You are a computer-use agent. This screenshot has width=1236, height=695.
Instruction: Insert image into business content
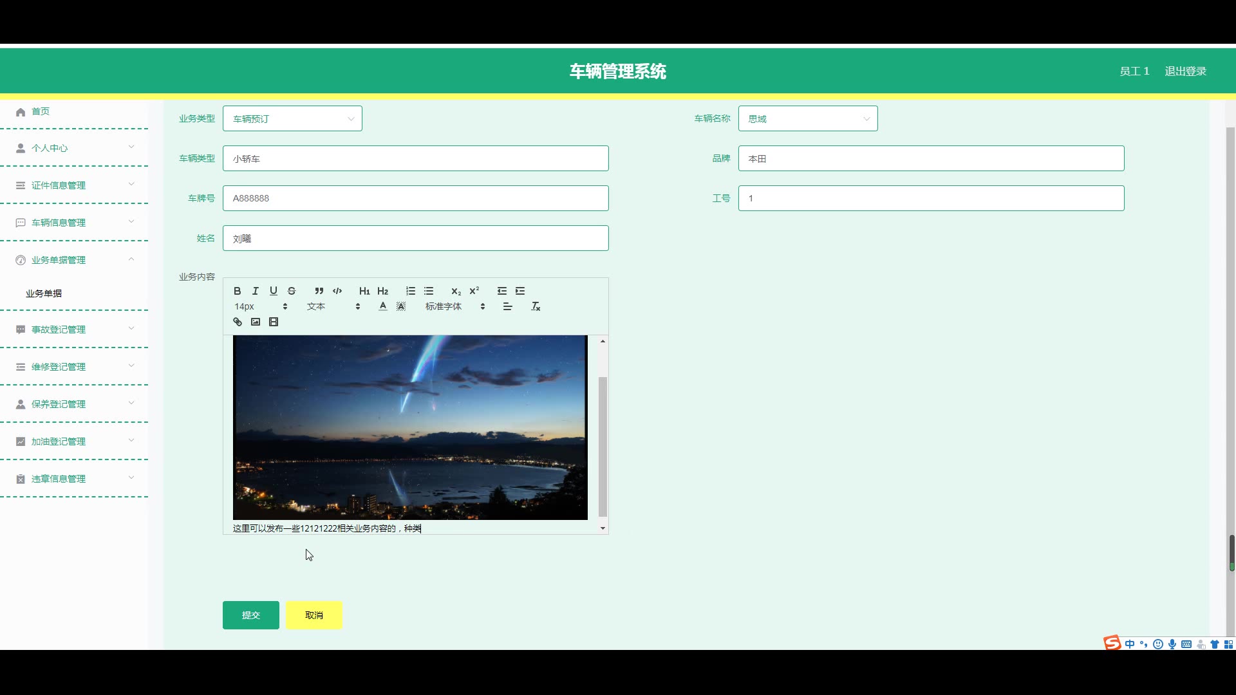256,322
